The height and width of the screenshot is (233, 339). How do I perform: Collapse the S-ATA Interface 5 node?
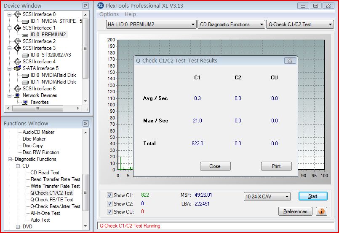(10, 68)
